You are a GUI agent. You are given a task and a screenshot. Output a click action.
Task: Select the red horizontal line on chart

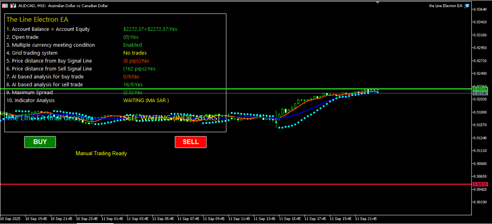pyautogui.click(x=236, y=184)
